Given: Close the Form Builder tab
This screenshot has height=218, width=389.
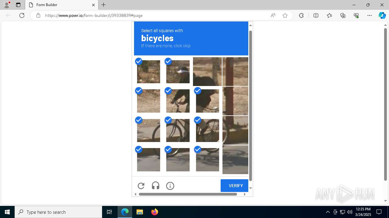Looking at the screenshot, I should tap(93, 5).
